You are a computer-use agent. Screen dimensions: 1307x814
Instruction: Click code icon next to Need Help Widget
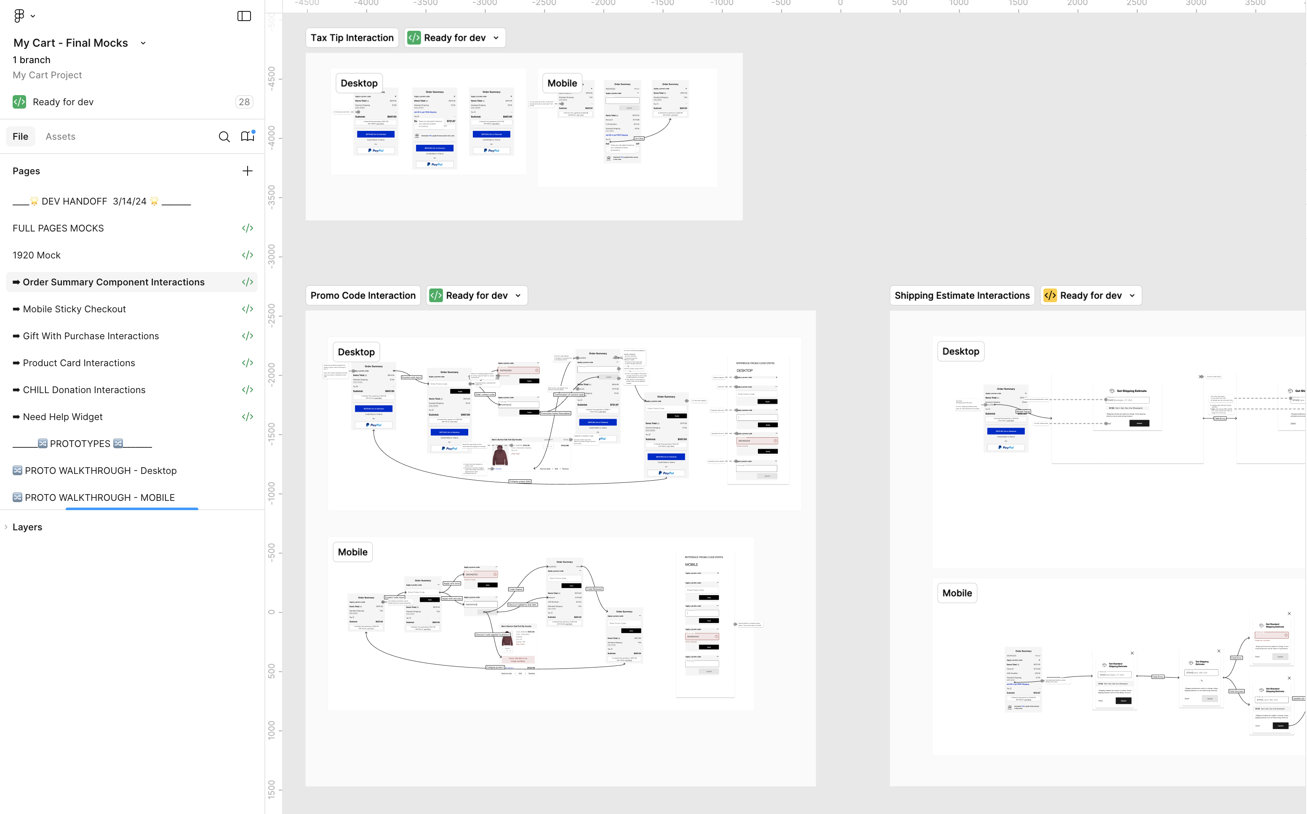(x=247, y=417)
